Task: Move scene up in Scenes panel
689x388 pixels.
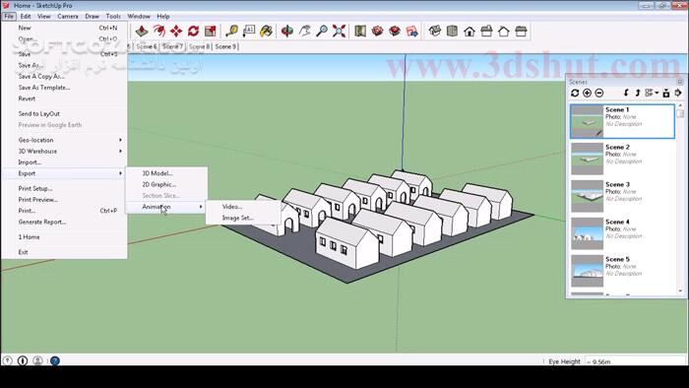Action: coord(637,93)
